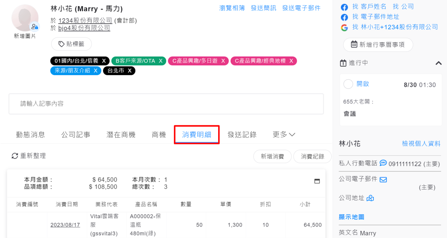Open the 潛在商機 tab
This screenshot has height=238, width=447.
121,135
